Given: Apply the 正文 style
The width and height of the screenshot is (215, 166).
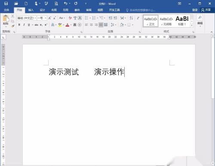Looking at the screenshot, I should coord(150,21).
